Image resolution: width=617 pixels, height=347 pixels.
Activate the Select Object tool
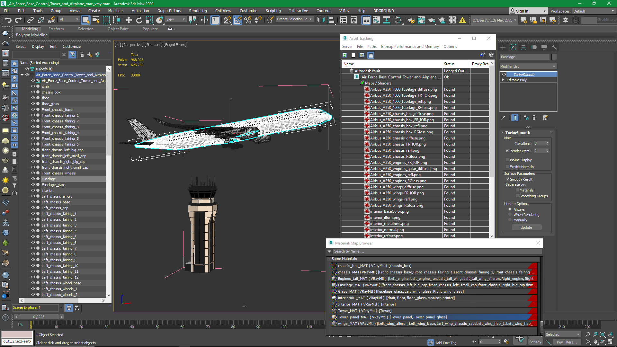point(86,20)
